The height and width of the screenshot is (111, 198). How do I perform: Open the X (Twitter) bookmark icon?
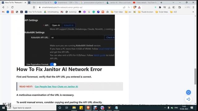click(x=22, y=12)
